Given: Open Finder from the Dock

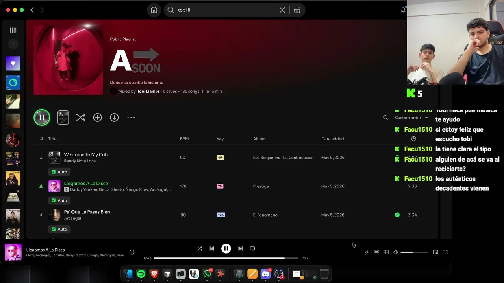Looking at the screenshot, I should coord(128,274).
